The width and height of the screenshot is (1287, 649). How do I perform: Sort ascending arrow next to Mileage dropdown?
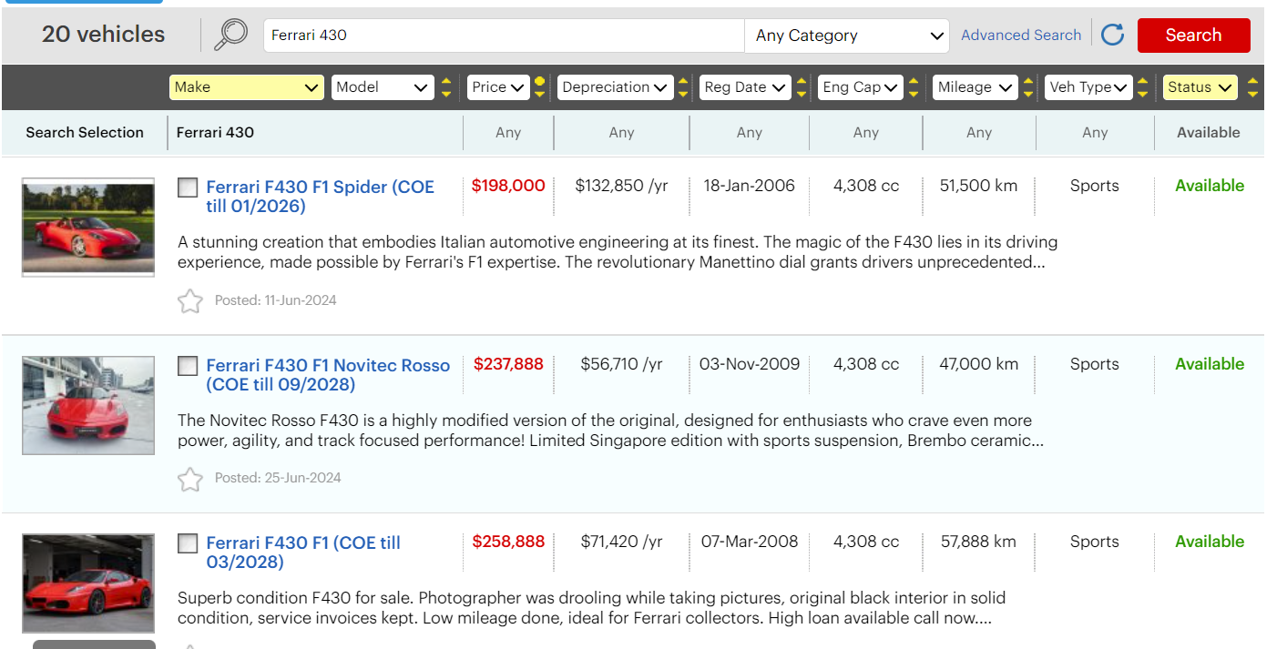pos(1028,81)
